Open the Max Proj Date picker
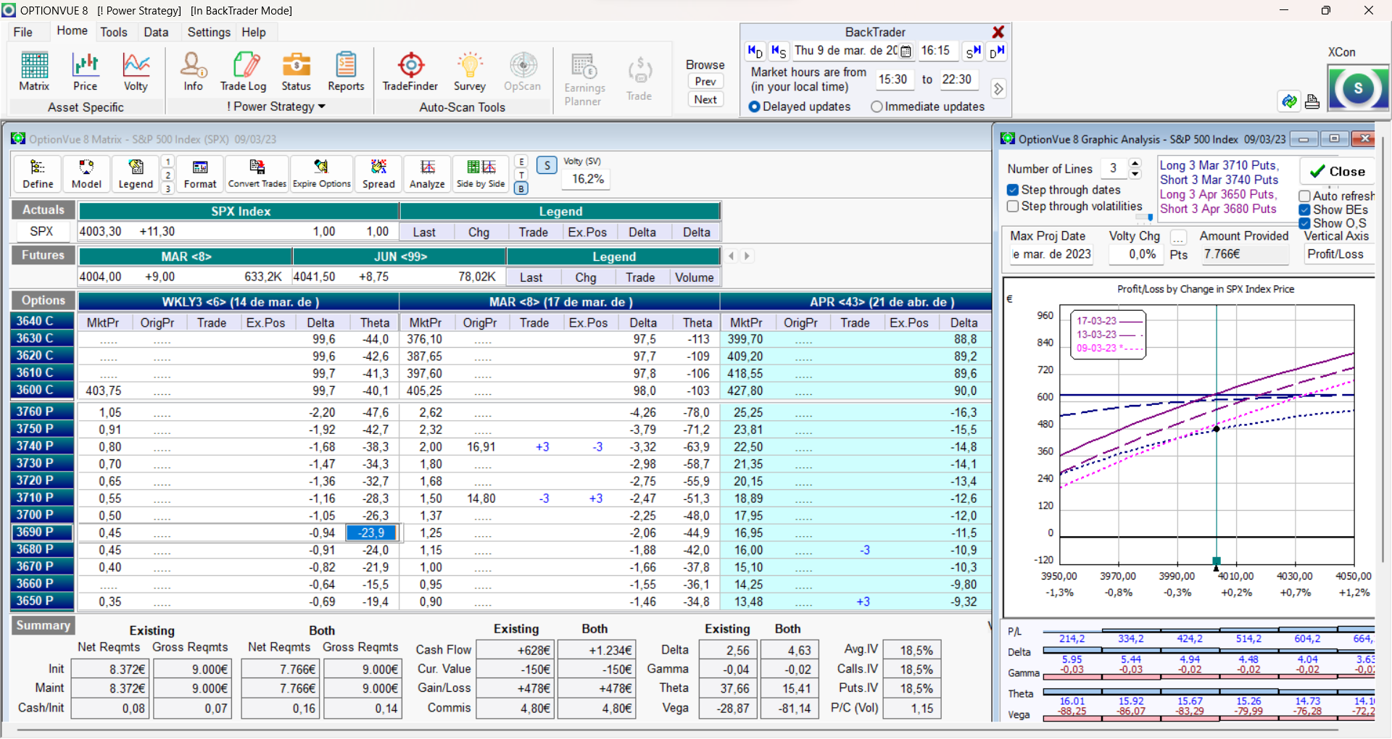1392x739 pixels. (x=1051, y=254)
